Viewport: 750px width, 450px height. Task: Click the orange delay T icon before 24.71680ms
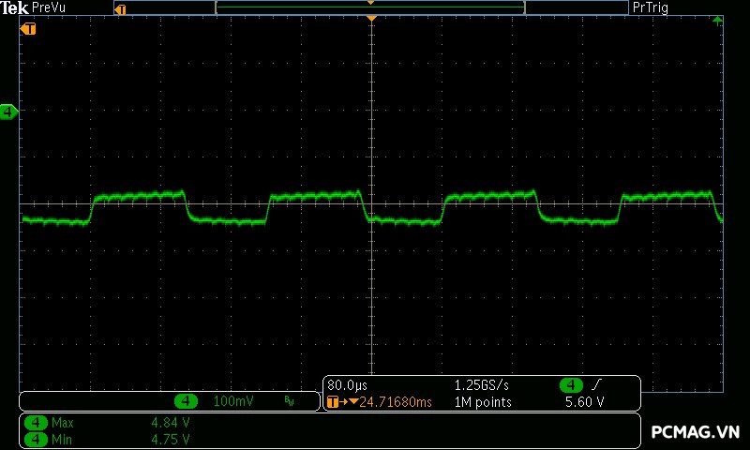[x=335, y=402]
